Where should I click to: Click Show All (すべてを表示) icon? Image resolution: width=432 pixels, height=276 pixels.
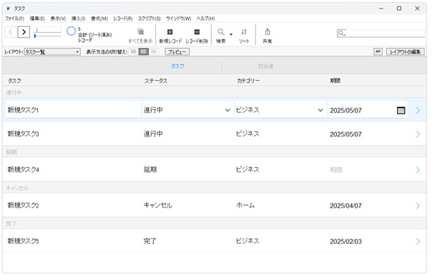140,32
